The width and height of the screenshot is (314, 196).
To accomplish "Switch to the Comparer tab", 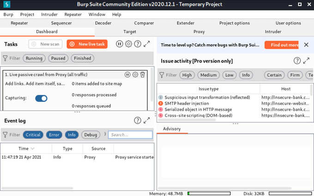I will (x=144, y=23).
